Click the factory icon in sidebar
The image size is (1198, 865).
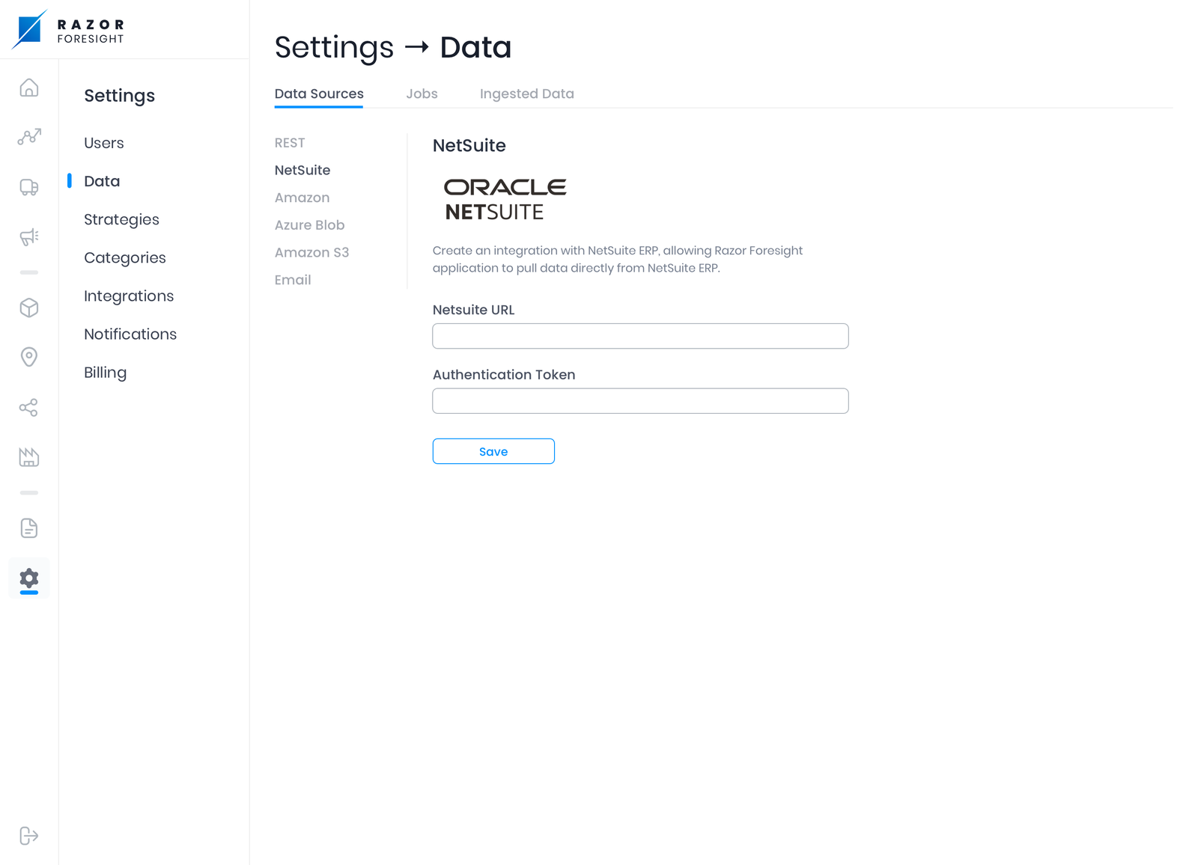click(x=29, y=457)
